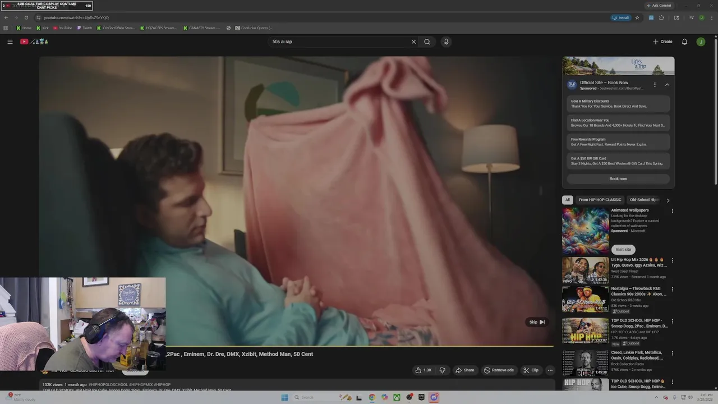
Task: Open Twitch bookmark
Action: 85,27
